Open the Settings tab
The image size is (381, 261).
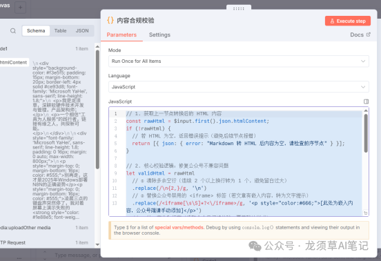(x=159, y=35)
